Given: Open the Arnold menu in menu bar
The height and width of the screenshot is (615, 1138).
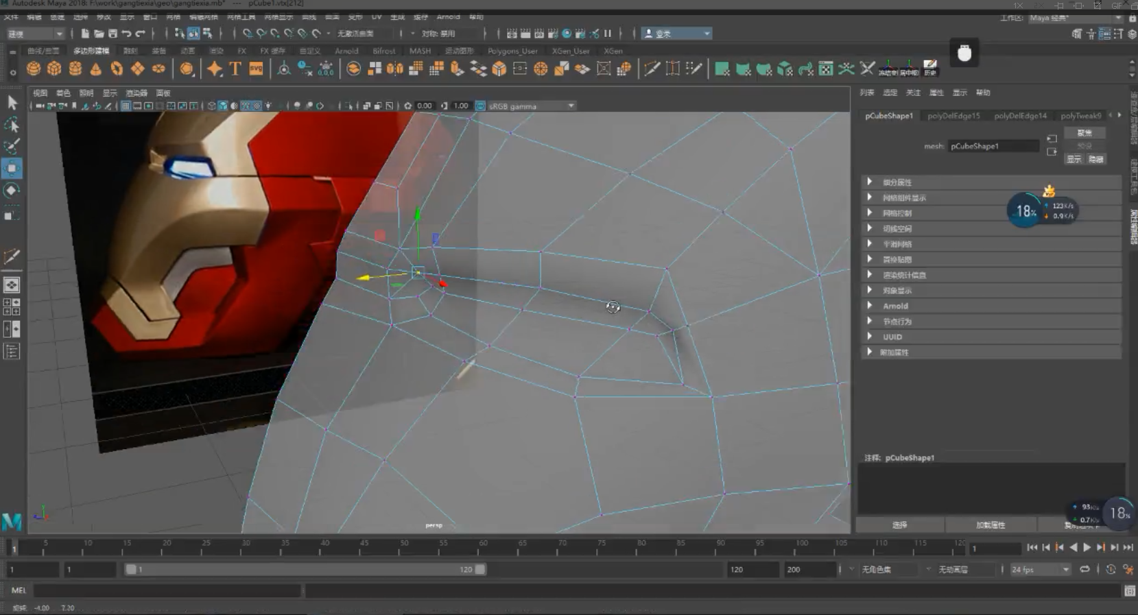Looking at the screenshot, I should coord(448,17).
